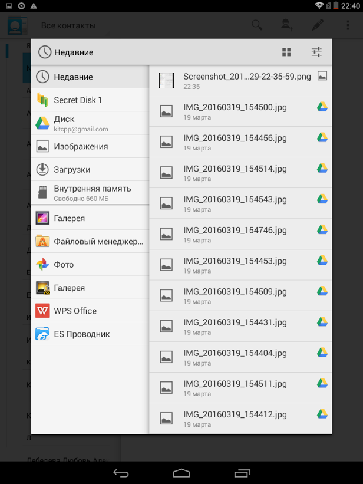Tap image placeholder icon of IMG_20160319_154456.jpg
Viewport: 363px width, 484px height.
click(166, 141)
